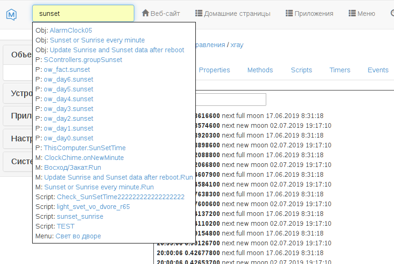Switch to the Events tab

pyautogui.click(x=378, y=70)
